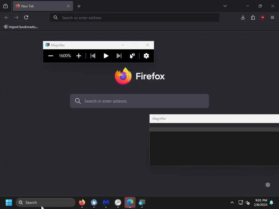This screenshot has width=279, height=209.
Task: Open a new tab with plus button
Action: click(x=79, y=6)
